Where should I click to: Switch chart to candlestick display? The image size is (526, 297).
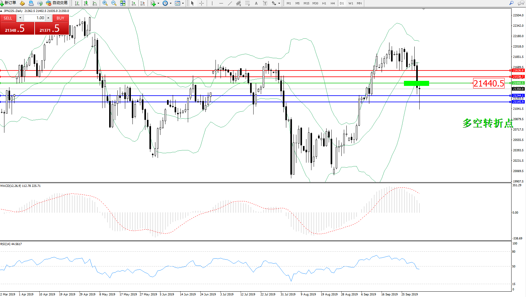[86, 3]
